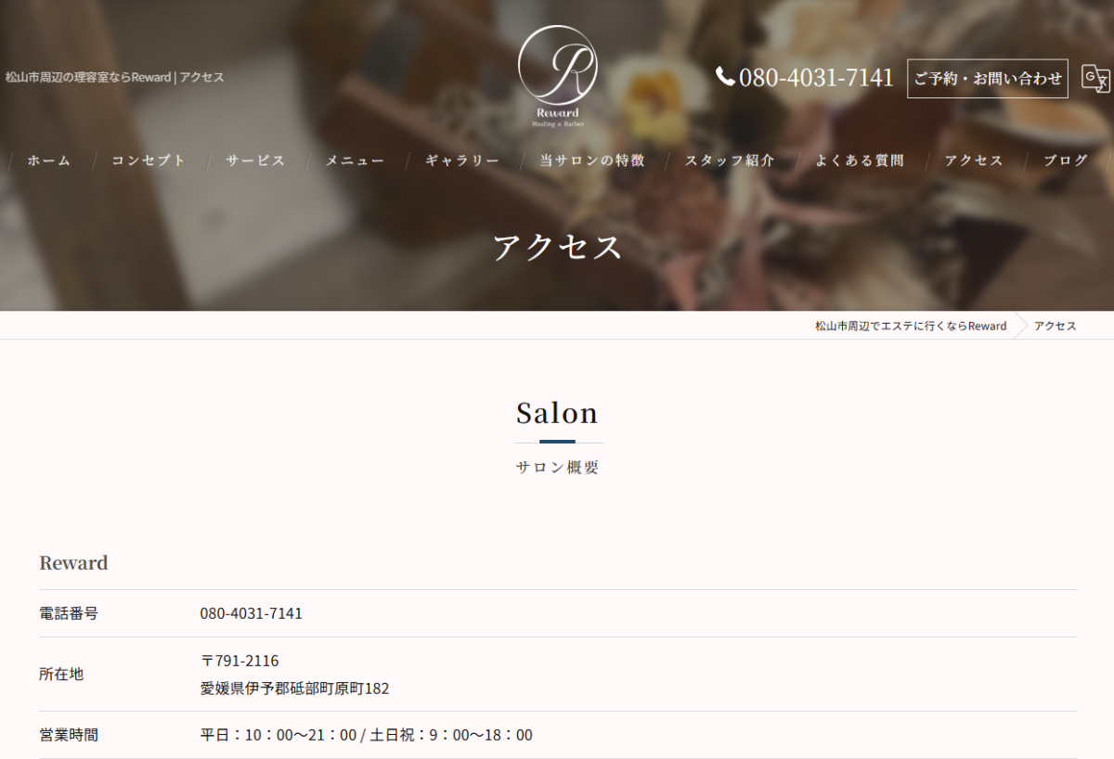Open よくある質問 navigation link
Viewport: 1114px width, 759px height.
(860, 161)
